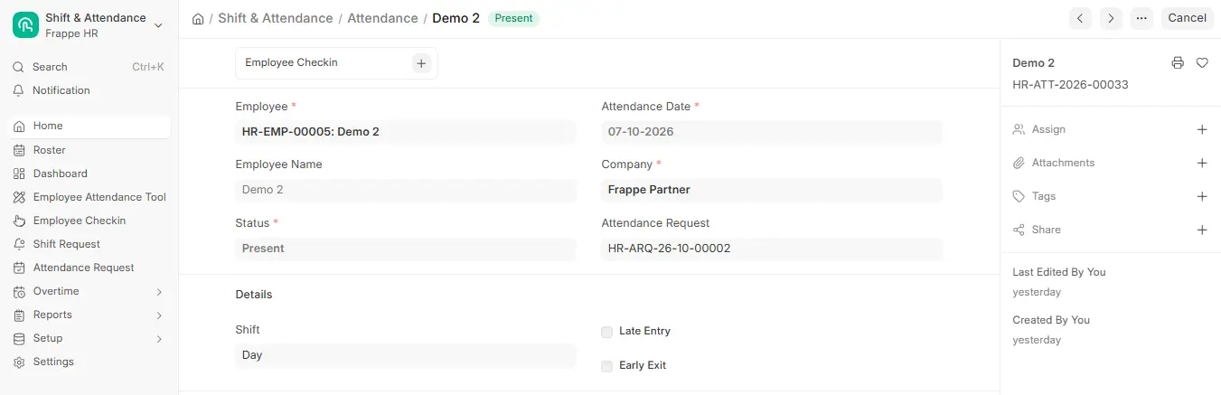Share document with plus button
This screenshot has height=395, width=1221.
coord(1202,230)
